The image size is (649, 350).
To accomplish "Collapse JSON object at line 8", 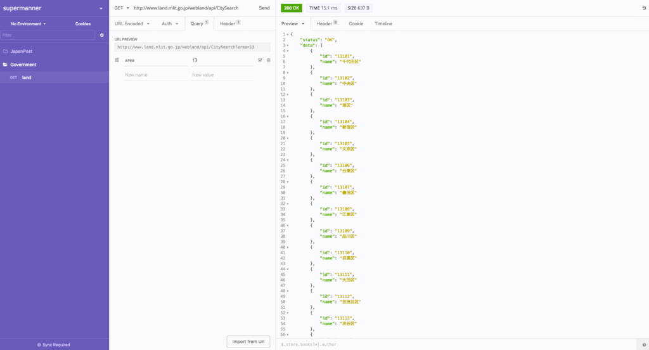I will 288,73.
